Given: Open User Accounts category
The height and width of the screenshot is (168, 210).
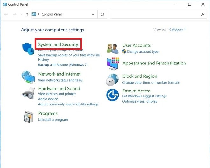Looking at the screenshot, I should [136, 45].
